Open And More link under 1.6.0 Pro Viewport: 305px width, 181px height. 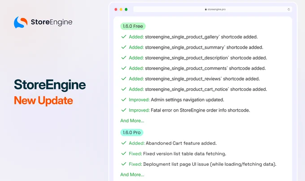(x=132, y=175)
